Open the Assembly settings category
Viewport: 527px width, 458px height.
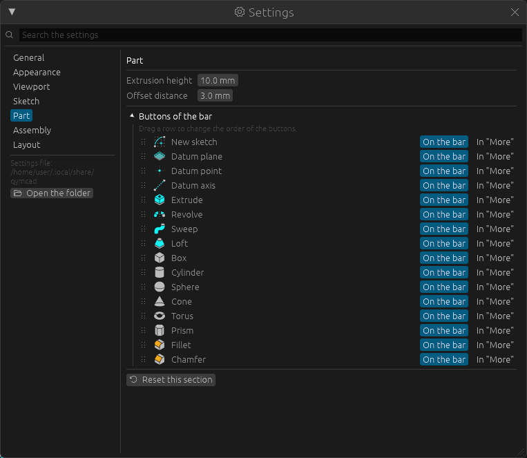point(32,130)
